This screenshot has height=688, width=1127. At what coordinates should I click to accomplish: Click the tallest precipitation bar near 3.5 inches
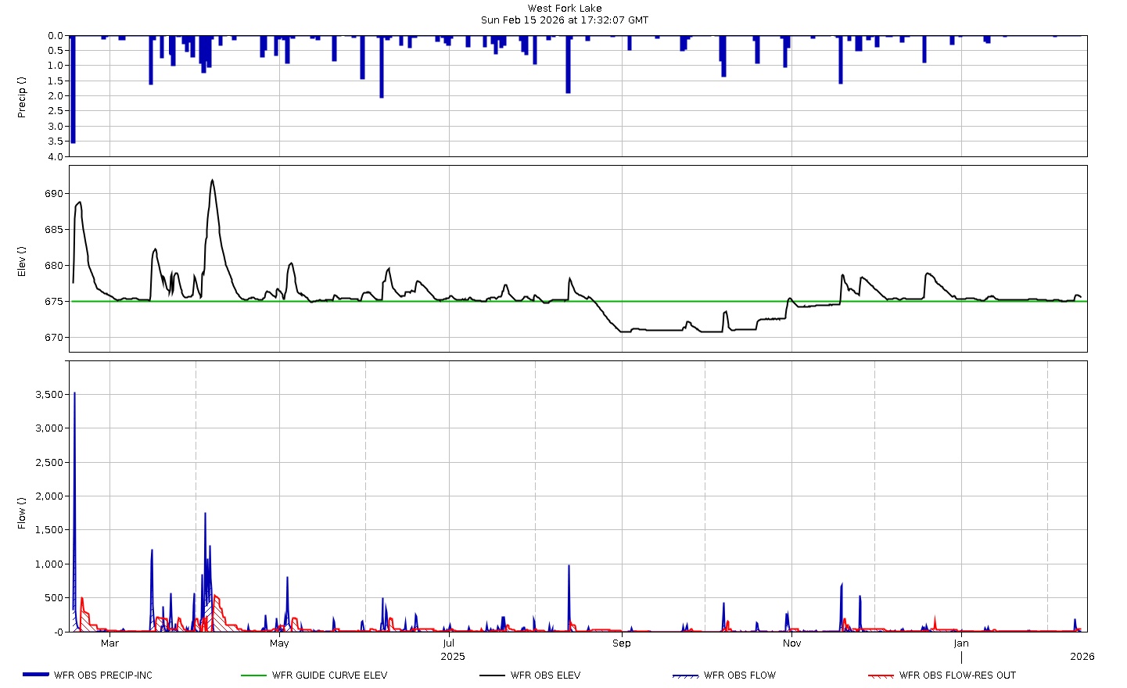72,86
